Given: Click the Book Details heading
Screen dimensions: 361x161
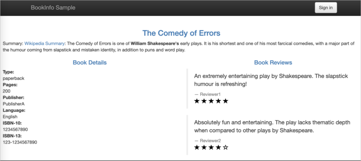Looking at the screenshot, I should coord(90,63).
